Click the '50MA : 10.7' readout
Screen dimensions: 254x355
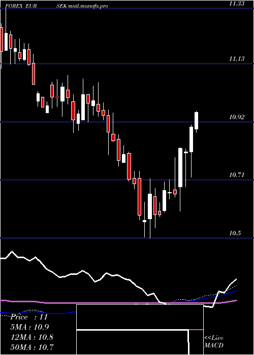pyautogui.click(x=32, y=347)
